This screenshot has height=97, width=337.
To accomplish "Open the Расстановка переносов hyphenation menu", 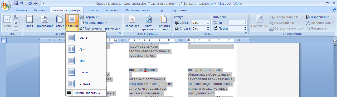I will coord(100,28).
